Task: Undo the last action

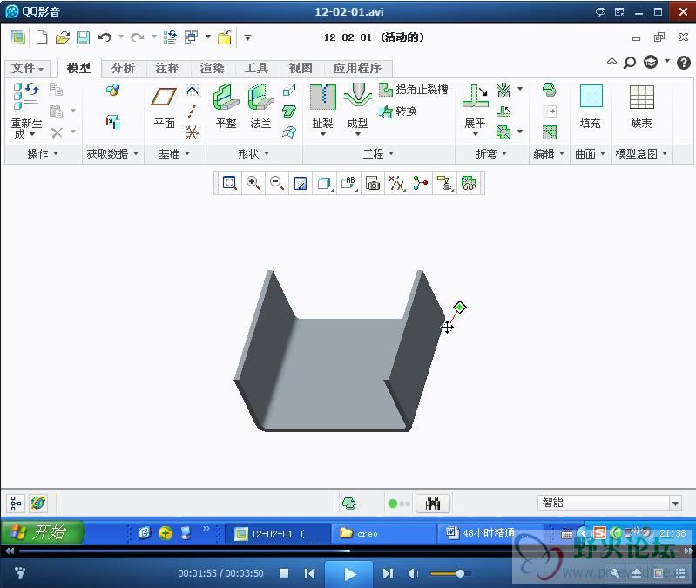Action: (105, 37)
